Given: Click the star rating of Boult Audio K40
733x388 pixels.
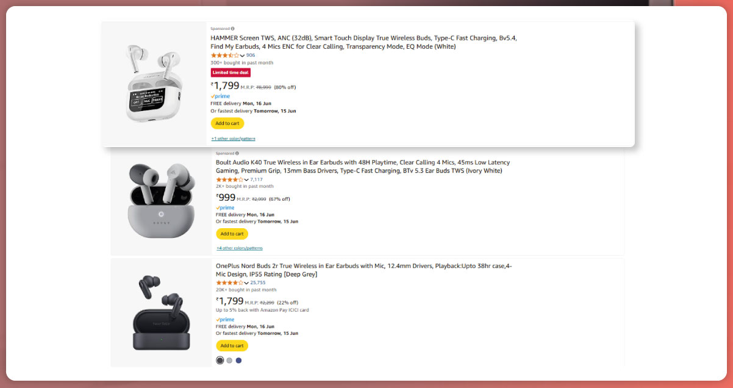Looking at the screenshot, I should click(230, 179).
